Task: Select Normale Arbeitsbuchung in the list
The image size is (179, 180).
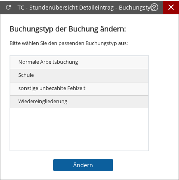Action: (79, 63)
